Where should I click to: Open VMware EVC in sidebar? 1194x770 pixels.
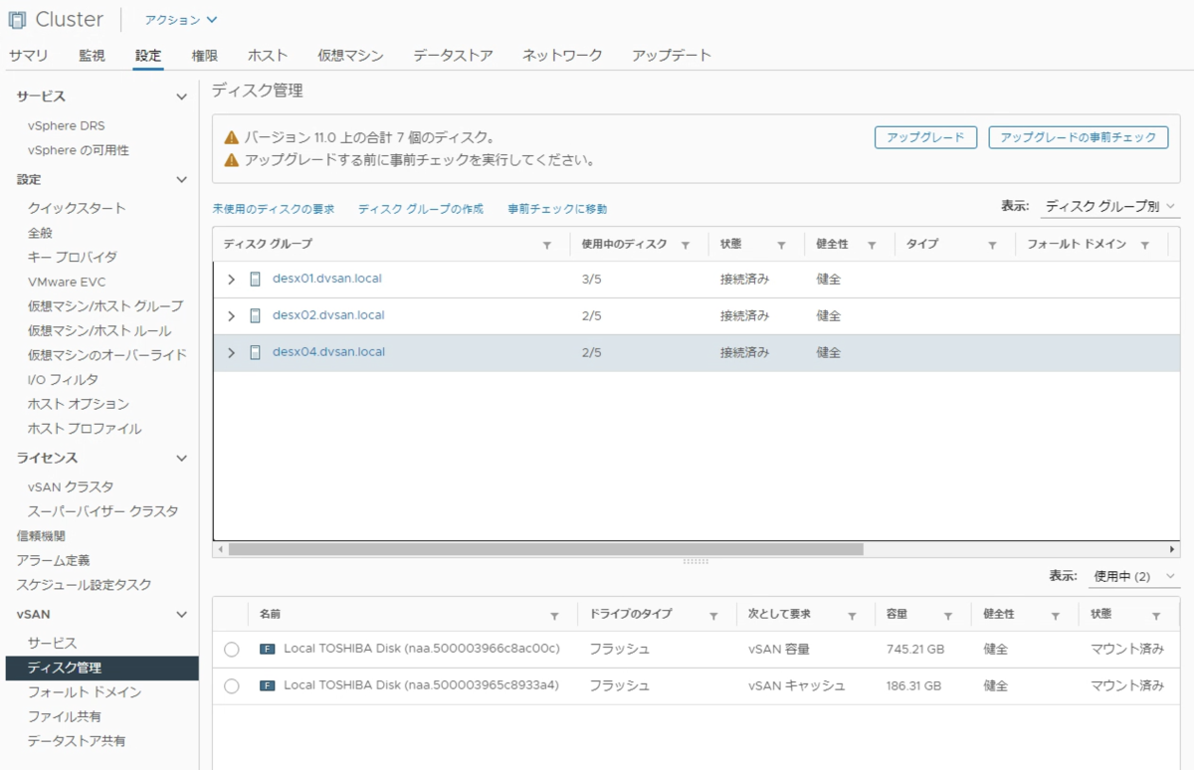tap(67, 282)
